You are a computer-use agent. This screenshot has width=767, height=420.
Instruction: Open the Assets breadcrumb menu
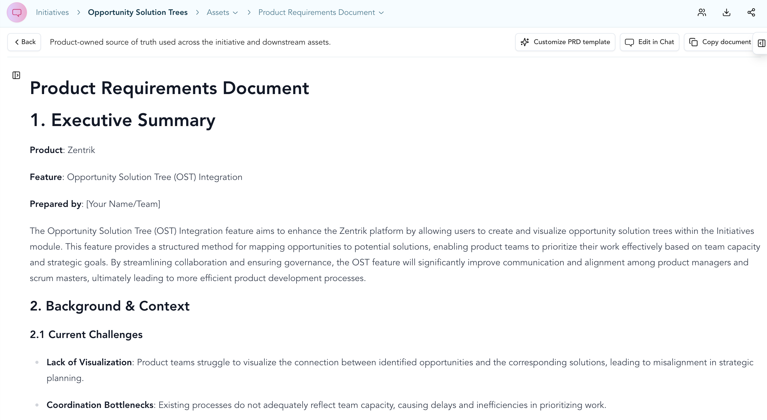click(x=218, y=13)
